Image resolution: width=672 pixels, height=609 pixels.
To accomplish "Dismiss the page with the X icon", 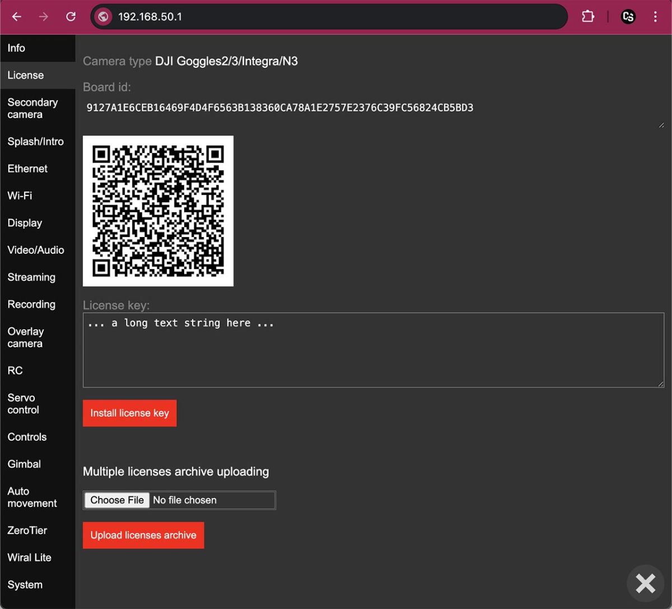I will [x=645, y=583].
